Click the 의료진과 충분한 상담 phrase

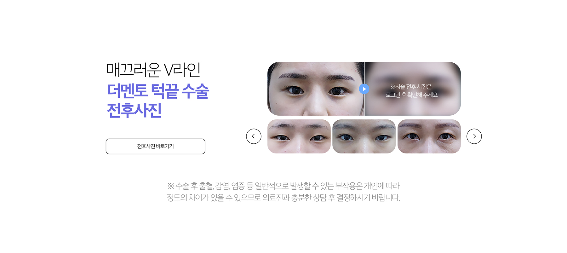point(295,198)
